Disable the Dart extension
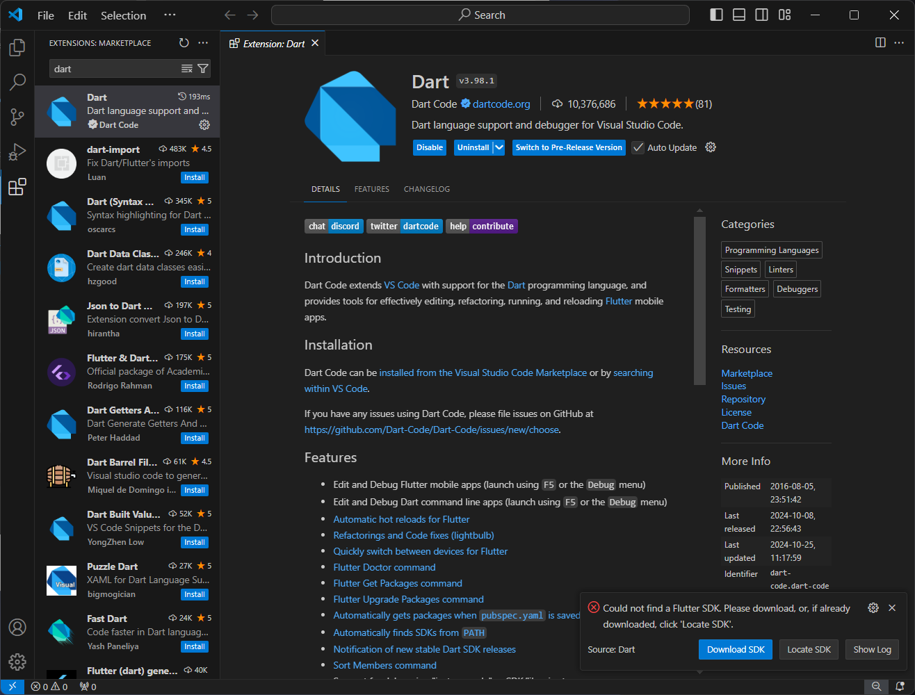915x695 pixels. pos(430,147)
